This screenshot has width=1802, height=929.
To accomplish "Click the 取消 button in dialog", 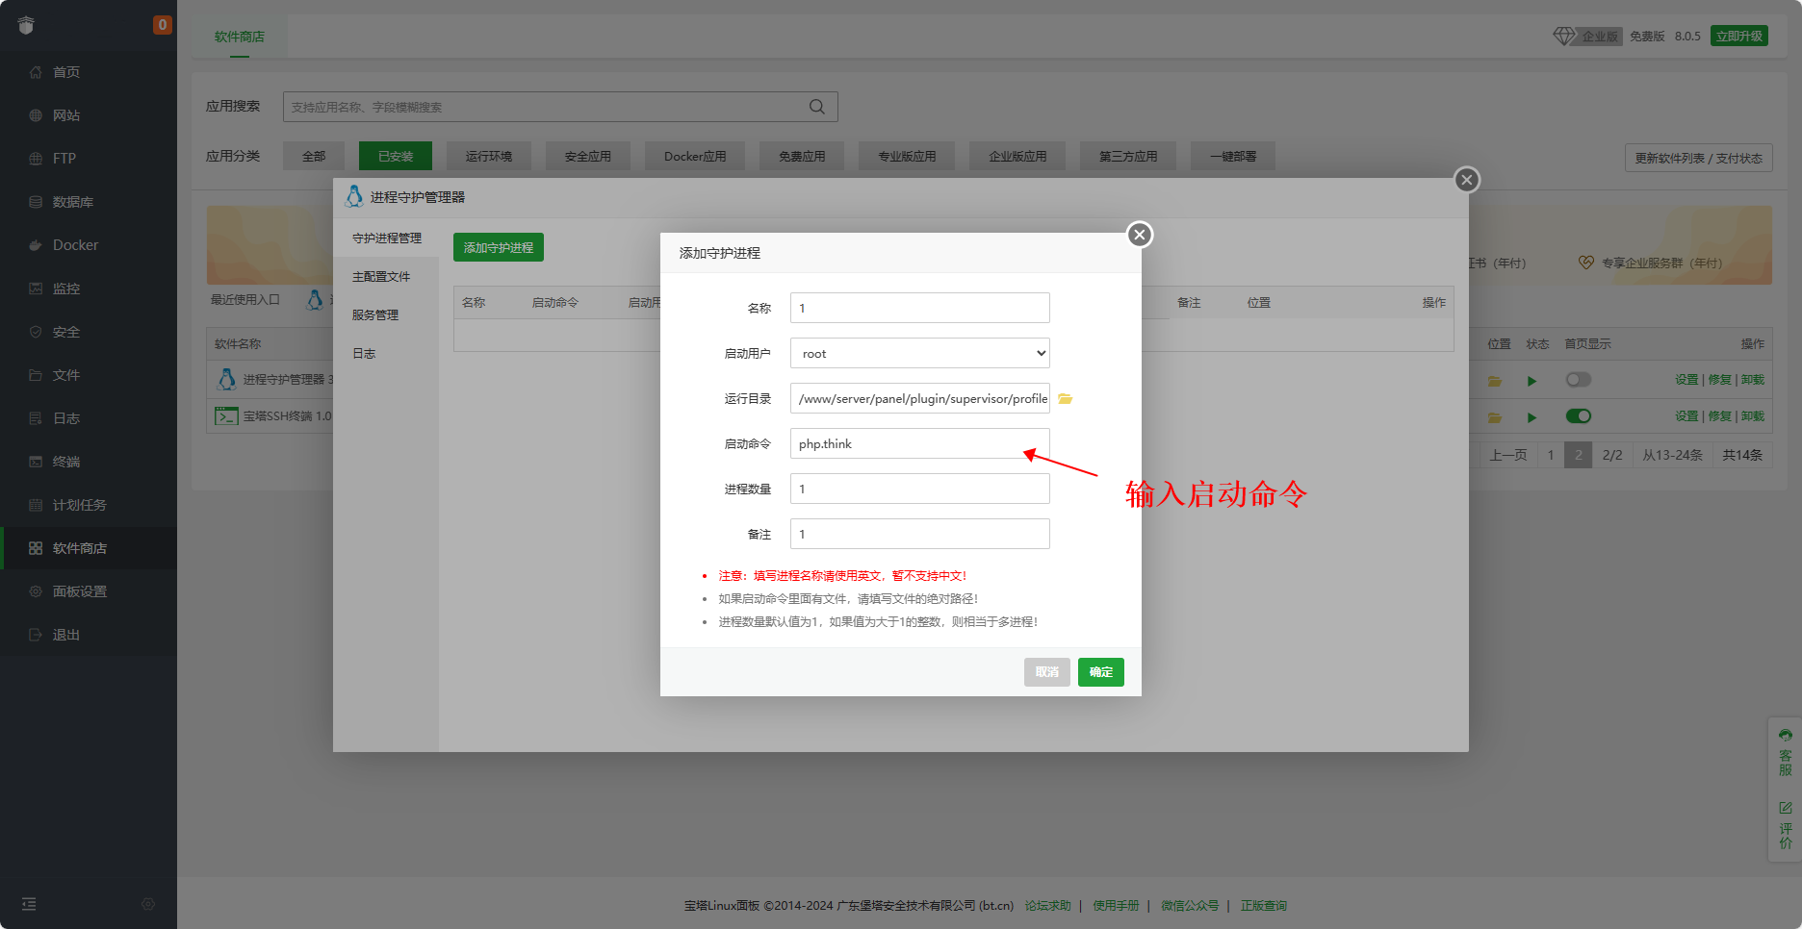I will point(1046,672).
